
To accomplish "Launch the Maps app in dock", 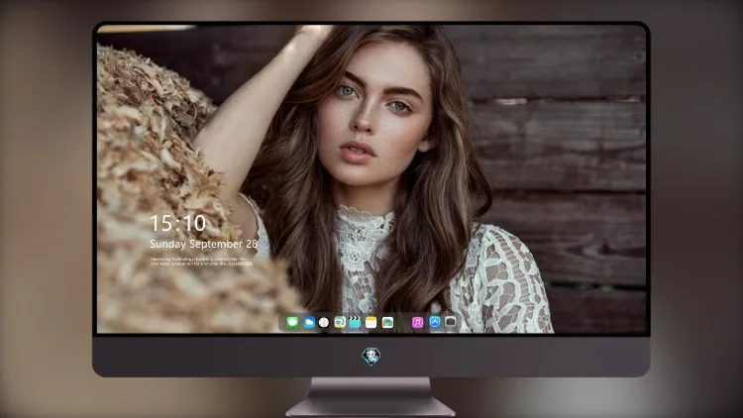I will [x=340, y=323].
